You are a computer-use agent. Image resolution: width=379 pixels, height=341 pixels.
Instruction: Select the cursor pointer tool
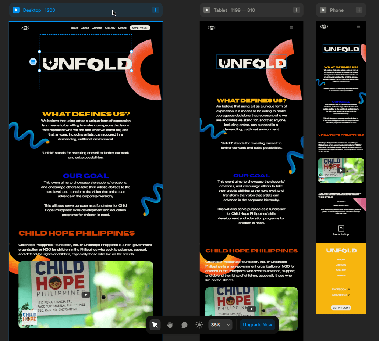155,325
